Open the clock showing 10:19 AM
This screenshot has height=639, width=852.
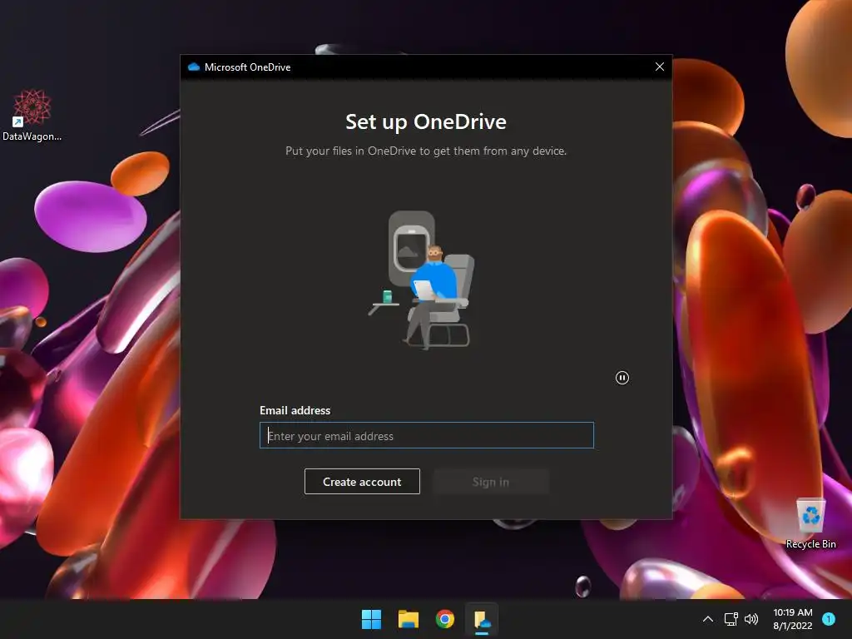[793, 619]
